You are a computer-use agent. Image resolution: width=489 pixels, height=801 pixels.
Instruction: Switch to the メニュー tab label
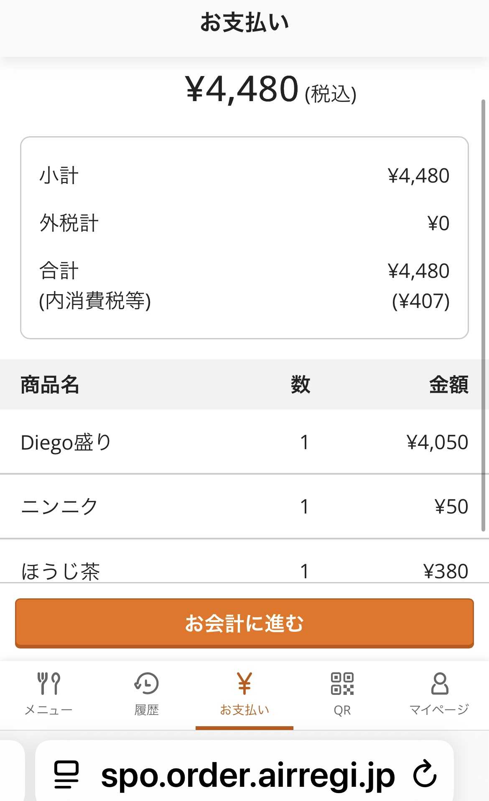point(49,710)
